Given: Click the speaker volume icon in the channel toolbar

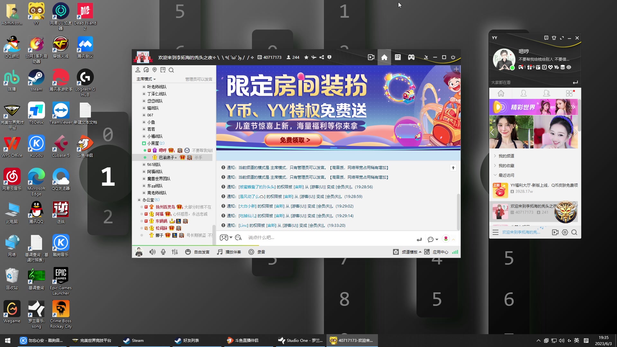Looking at the screenshot, I should click(x=152, y=252).
